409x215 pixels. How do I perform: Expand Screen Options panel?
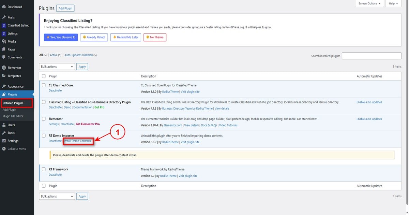[369, 3]
